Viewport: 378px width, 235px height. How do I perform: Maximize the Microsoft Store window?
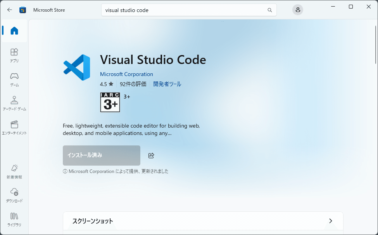351,7
